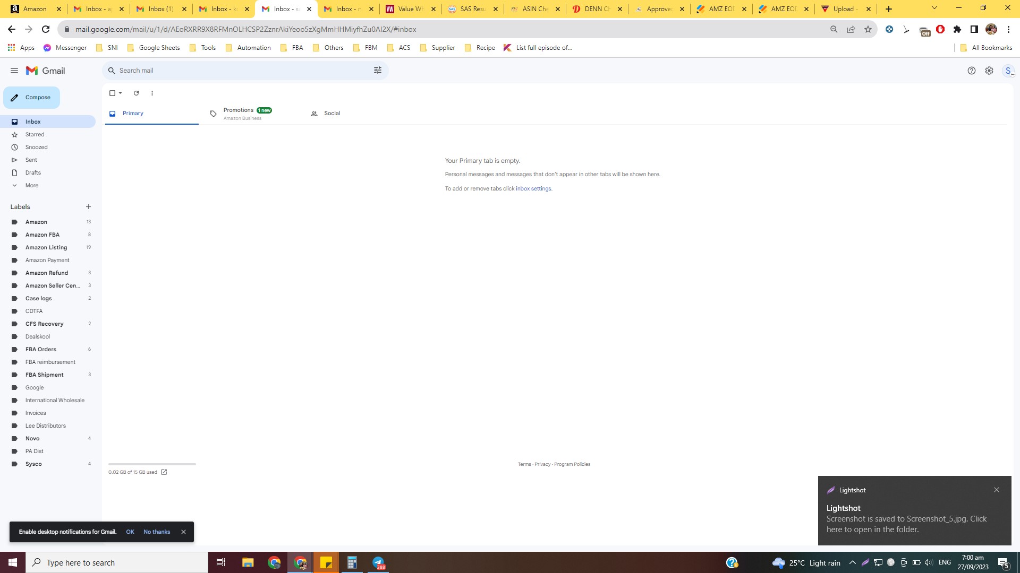Open the Windows Start menu
This screenshot has width=1020, height=573.
click(13, 562)
